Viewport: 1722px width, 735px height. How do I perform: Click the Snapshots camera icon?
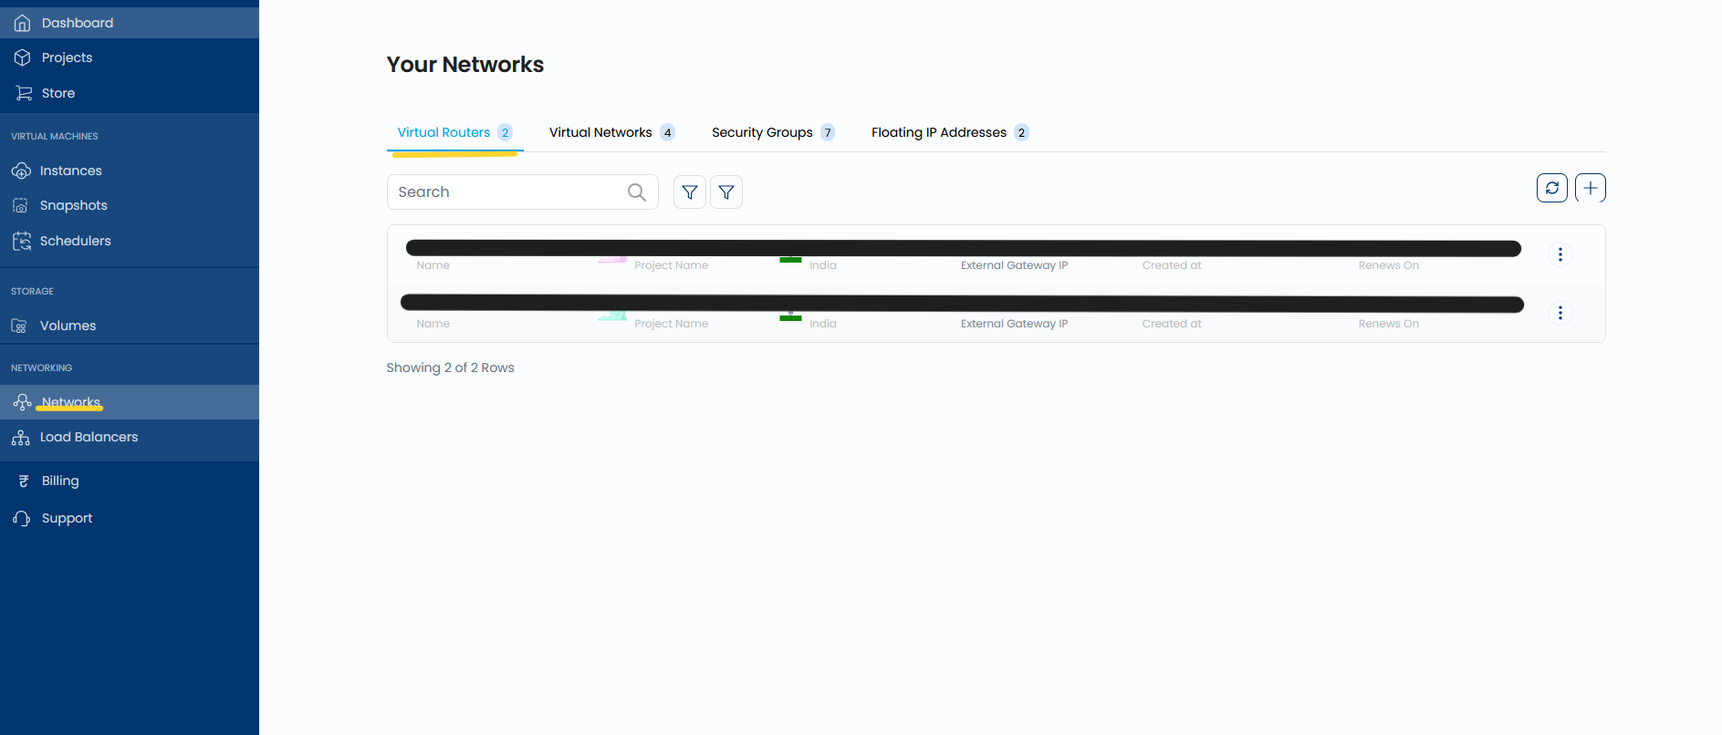20,205
